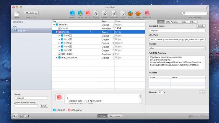Expand Item[4] in photos array

[x=59, y=50]
